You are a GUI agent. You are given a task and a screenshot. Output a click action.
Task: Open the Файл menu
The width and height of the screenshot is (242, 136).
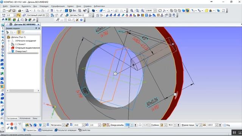click(5, 6)
